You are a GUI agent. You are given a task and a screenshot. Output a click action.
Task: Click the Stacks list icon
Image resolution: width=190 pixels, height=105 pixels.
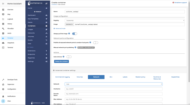(46, 22)
